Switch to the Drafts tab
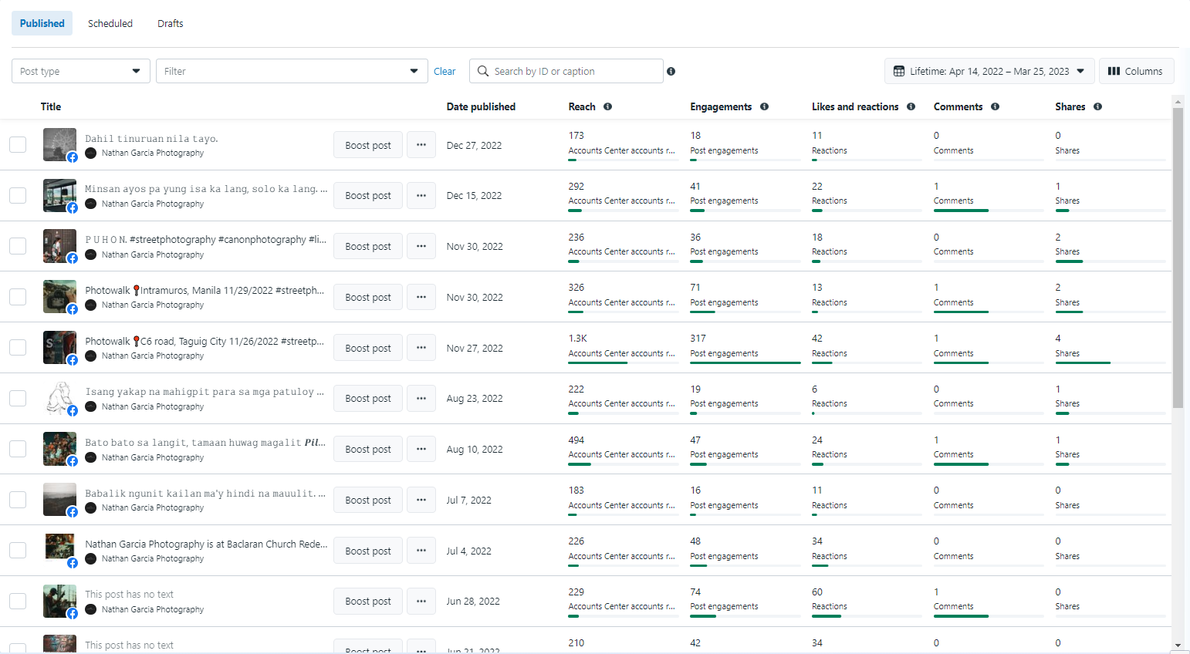This screenshot has height=654, width=1190. (x=171, y=23)
